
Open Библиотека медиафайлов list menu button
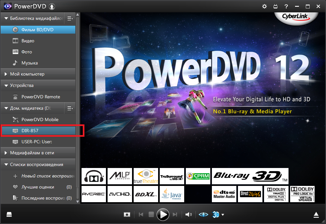pyautogui.click(x=70, y=19)
